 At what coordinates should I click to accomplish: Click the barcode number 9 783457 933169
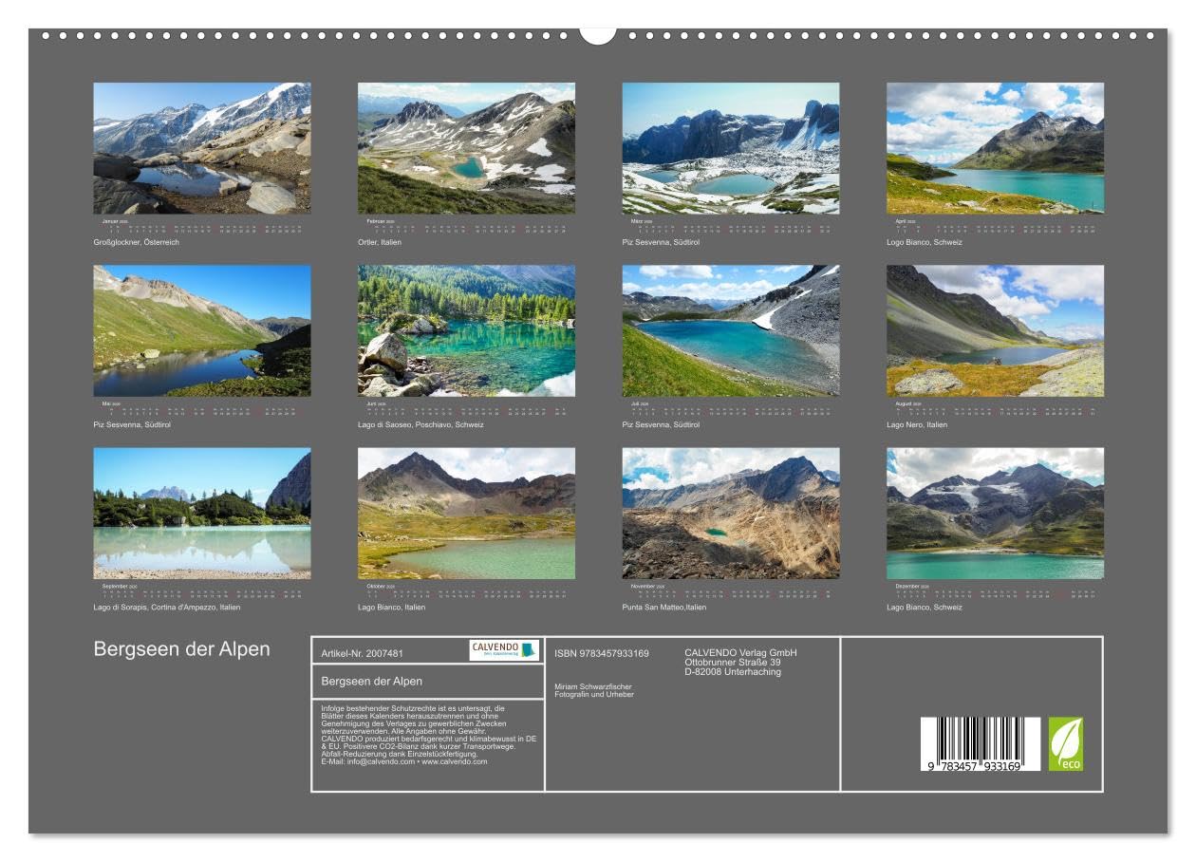pos(974,766)
